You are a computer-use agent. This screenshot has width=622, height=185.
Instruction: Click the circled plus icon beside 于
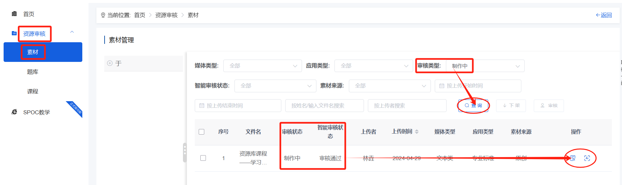point(110,63)
